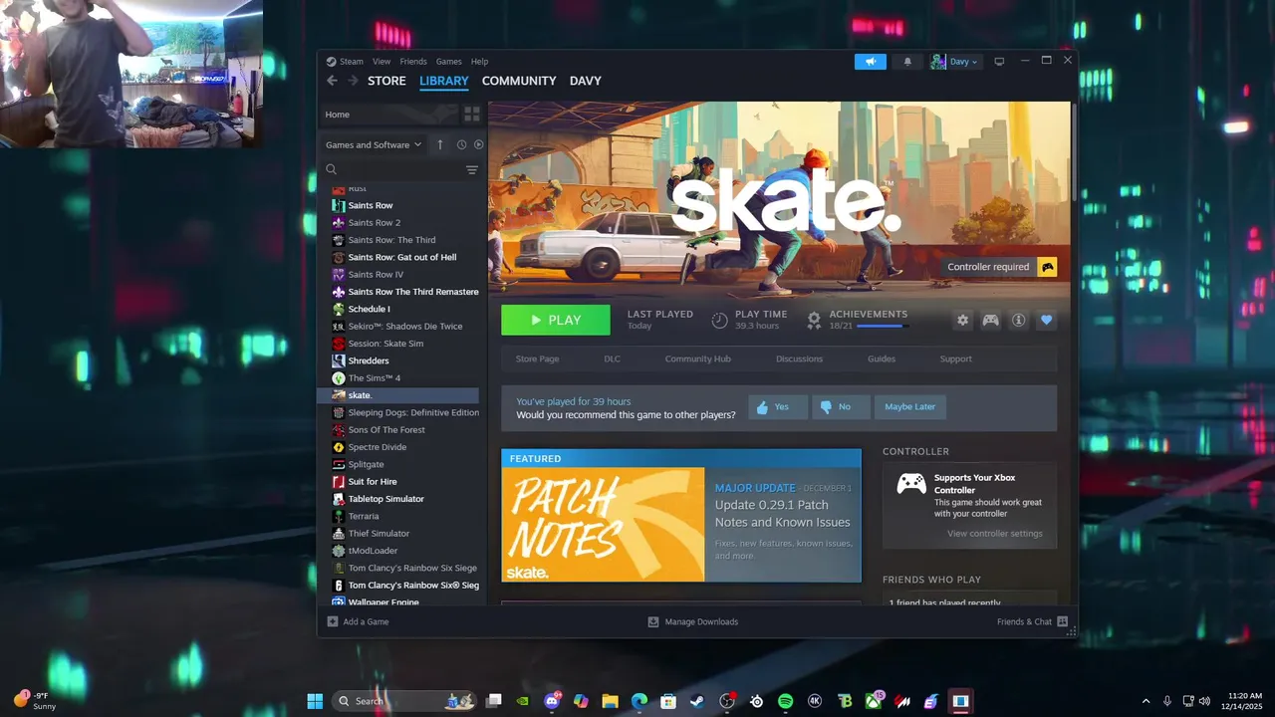Viewport: 1275px width, 717px height.
Task: Open the Help menu
Action: tap(479, 62)
